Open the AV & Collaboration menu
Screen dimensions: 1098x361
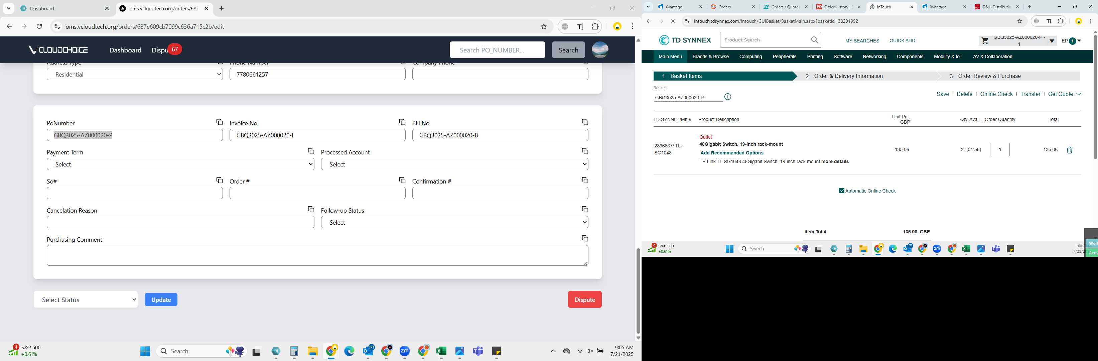click(992, 57)
